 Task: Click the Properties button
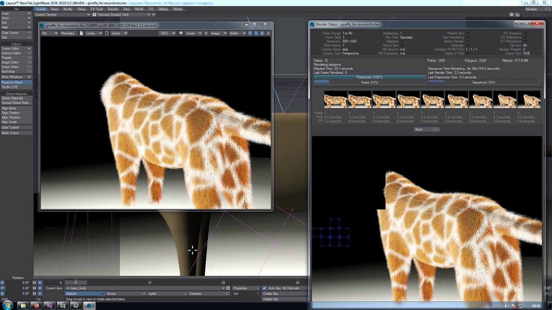[x=246, y=288]
